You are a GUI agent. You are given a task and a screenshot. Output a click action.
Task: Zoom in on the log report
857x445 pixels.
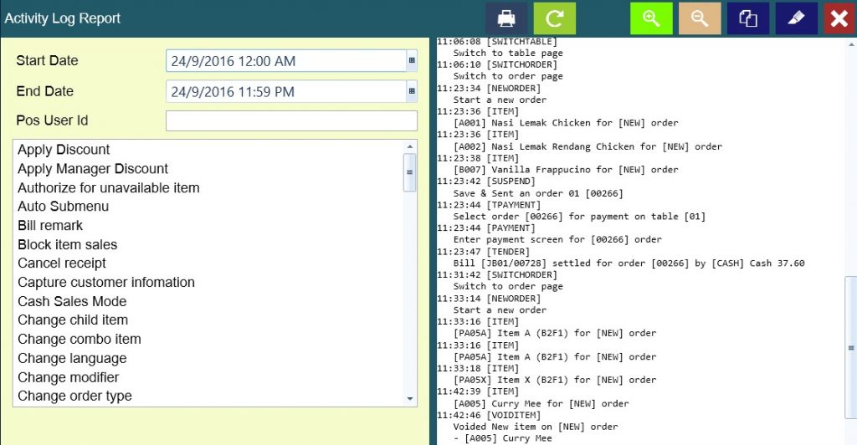(651, 18)
